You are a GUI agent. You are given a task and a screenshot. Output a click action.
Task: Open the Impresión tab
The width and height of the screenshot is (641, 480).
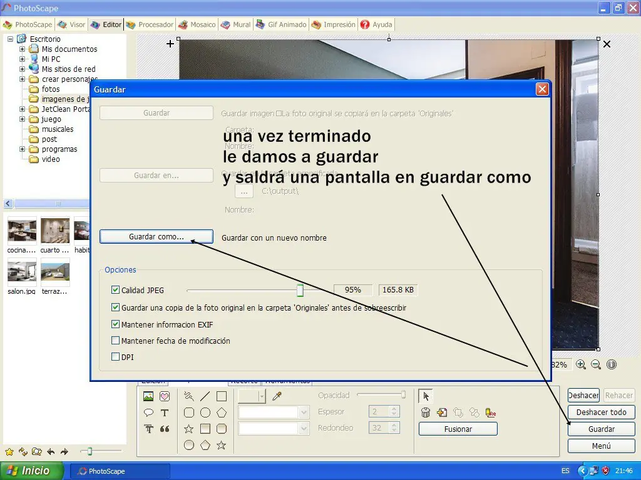coord(333,24)
